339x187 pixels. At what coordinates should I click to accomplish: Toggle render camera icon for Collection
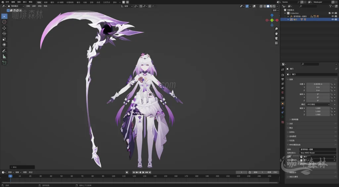(336, 13)
